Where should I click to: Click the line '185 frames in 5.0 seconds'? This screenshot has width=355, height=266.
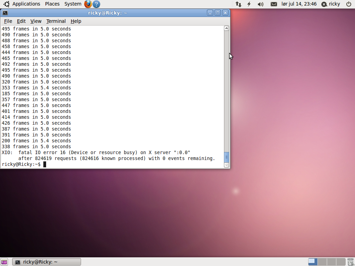point(36,94)
